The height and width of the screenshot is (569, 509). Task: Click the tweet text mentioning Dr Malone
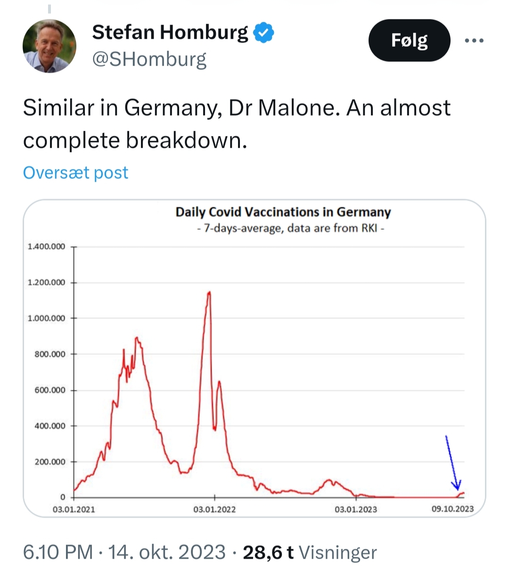[x=237, y=124]
